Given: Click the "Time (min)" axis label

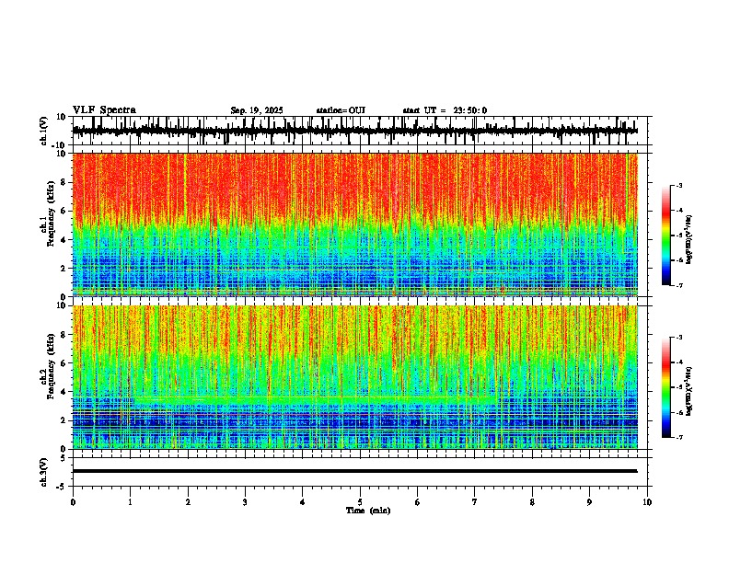Looking at the screenshot, I should [x=368, y=511].
